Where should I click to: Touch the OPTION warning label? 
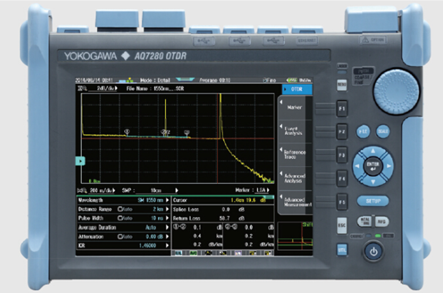tap(373, 40)
